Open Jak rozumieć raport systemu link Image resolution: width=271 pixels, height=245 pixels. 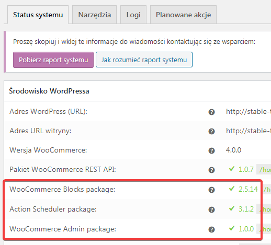(144, 60)
